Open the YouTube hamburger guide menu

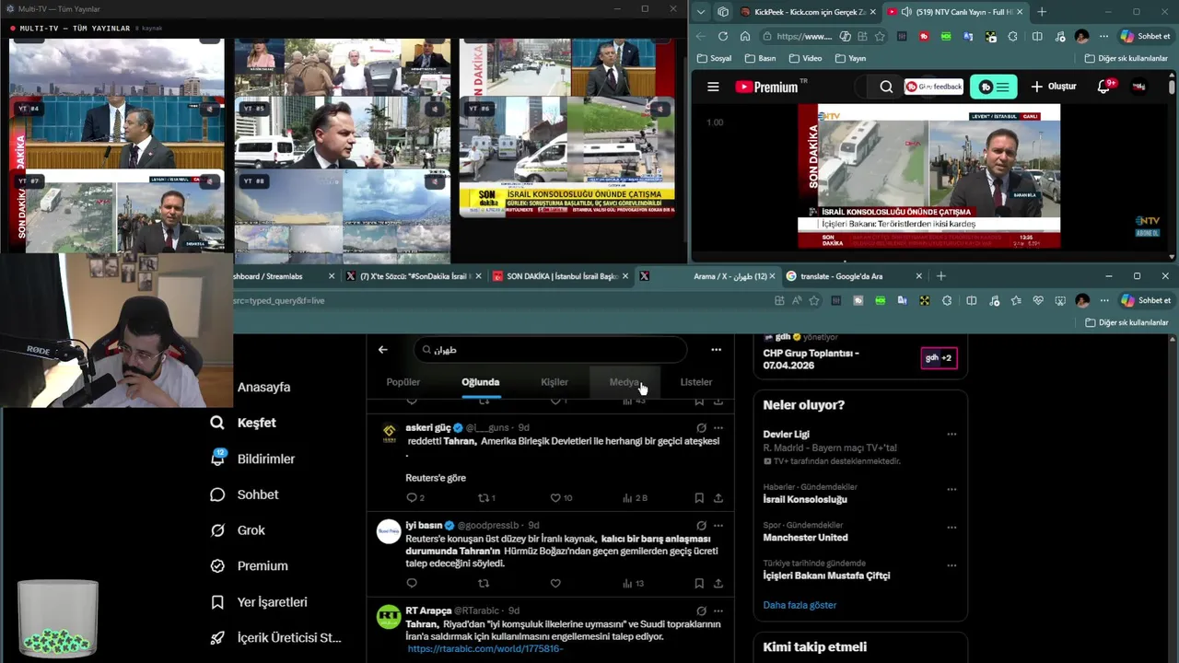[x=712, y=87]
